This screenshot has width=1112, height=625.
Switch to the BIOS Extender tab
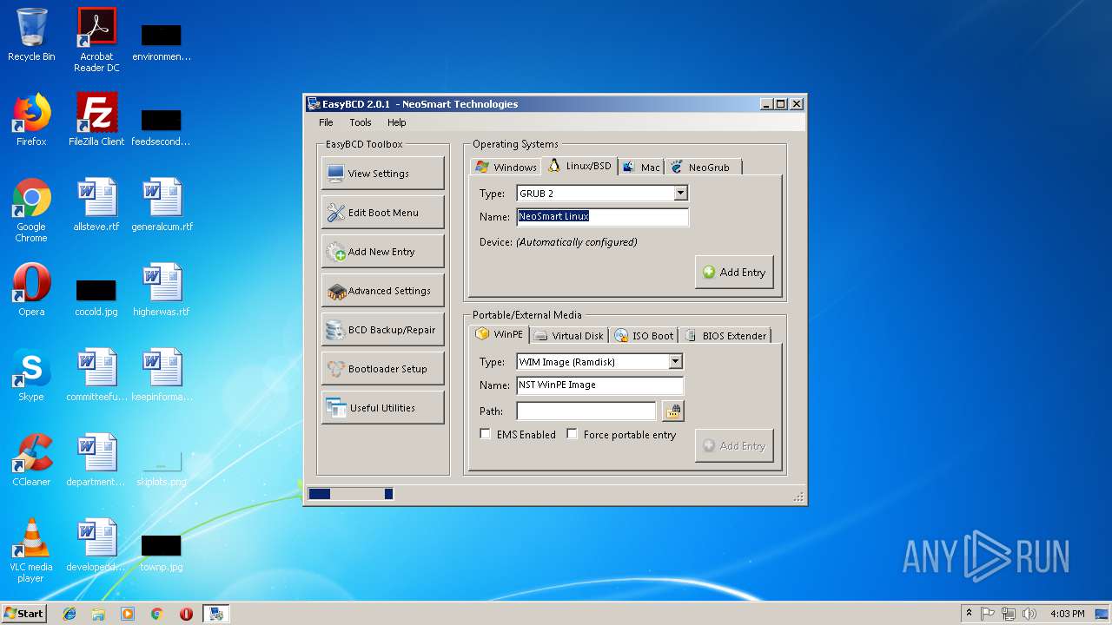pyautogui.click(x=725, y=336)
